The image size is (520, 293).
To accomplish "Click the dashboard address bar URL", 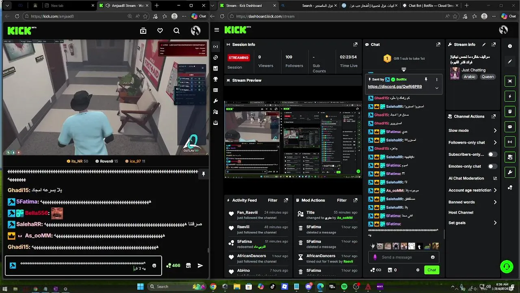I will point(265,16).
